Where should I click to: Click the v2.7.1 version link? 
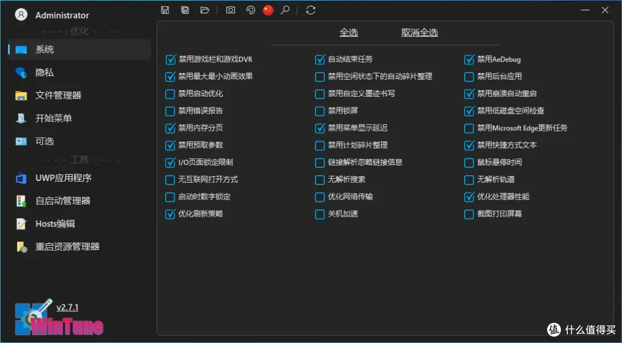tap(67, 308)
